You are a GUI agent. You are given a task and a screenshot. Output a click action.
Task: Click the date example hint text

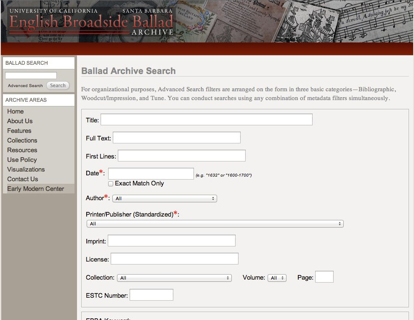pyautogui.click(x=224, y=175)
